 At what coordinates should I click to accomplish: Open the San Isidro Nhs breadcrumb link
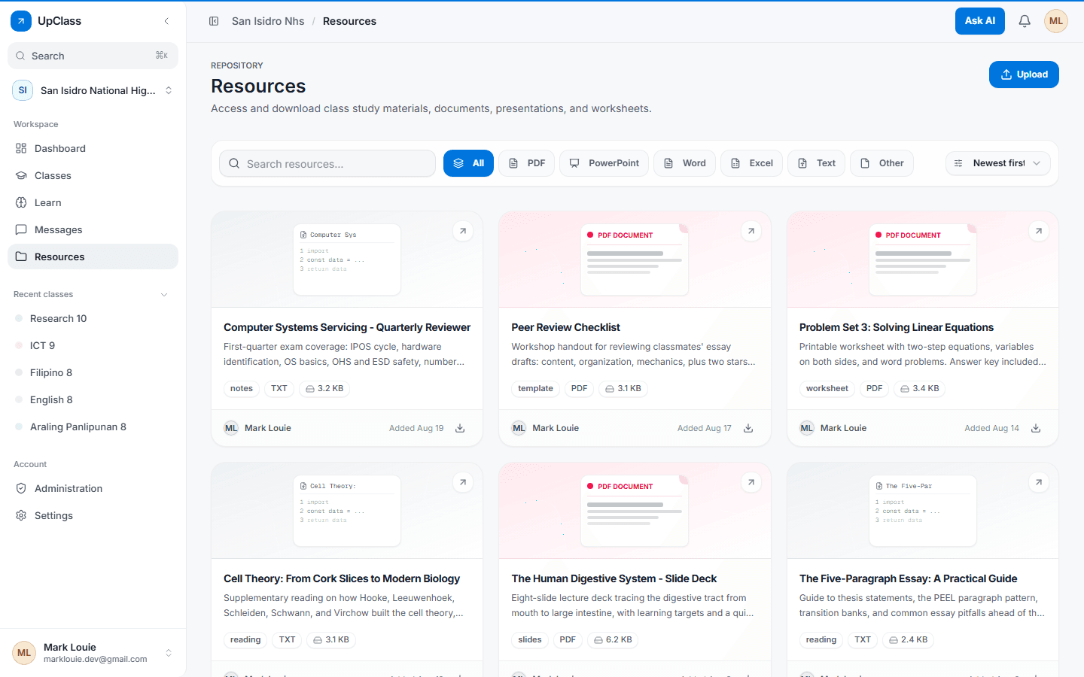tap(268, 21)
